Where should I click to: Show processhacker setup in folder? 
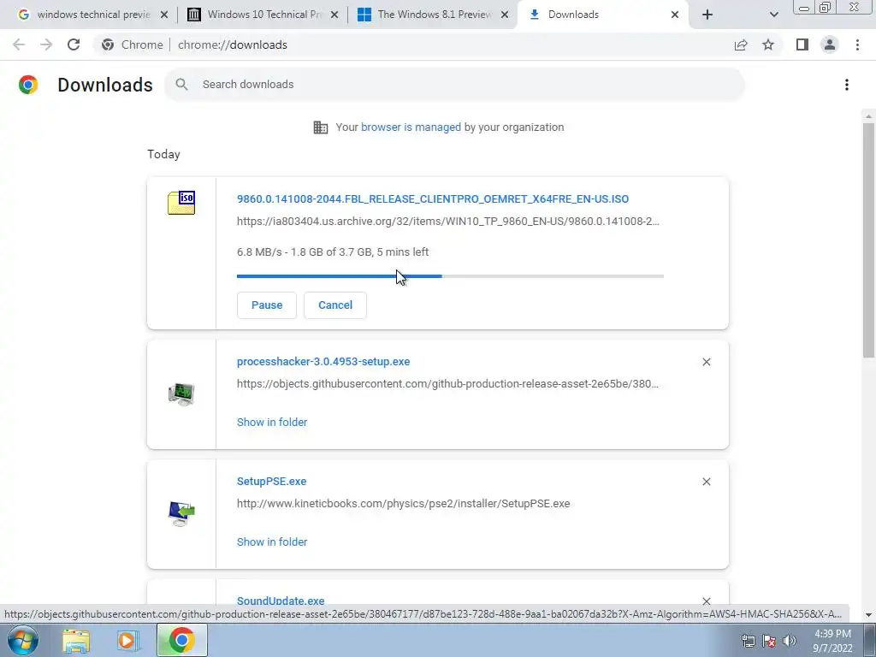[x=272, y=423]
